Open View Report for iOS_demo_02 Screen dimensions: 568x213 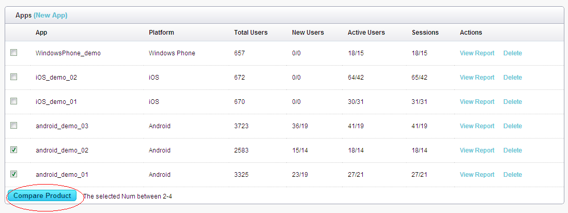pyautogui.click(x=477, y=78)
